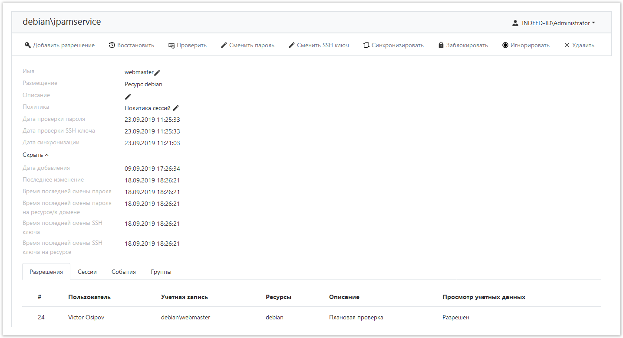Viewport: 623px width, 338px height.
Task: Click the Сменить SSH ключ icon
Action: coord(292,45)
